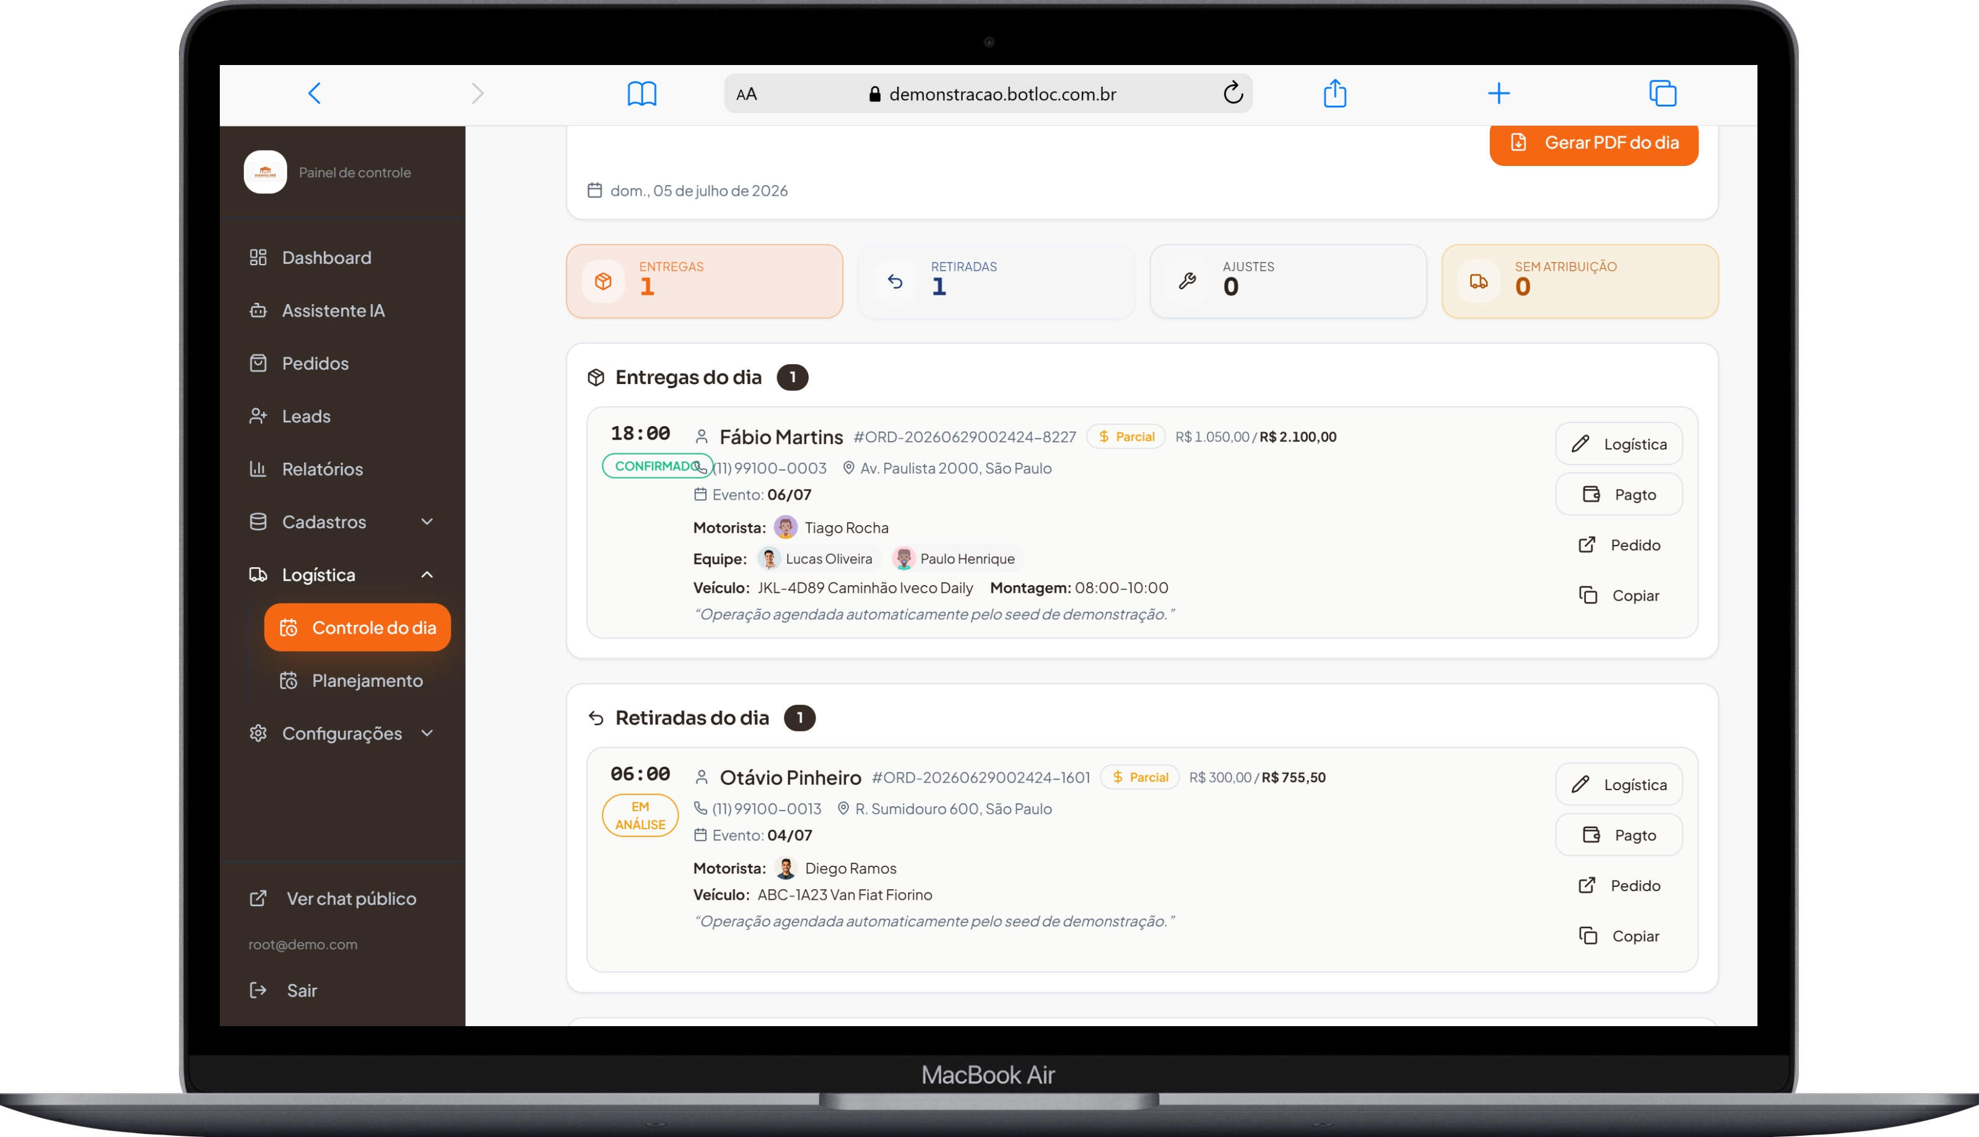Viewport: 1979px width, 1137px height.
Task: Click Gerar PDF do dia button
Action: (1593, 143)
